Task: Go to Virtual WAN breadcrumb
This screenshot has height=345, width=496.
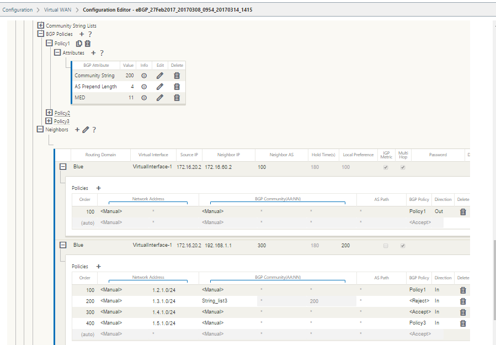Action: pyautogui.click(x=57, y=10)
